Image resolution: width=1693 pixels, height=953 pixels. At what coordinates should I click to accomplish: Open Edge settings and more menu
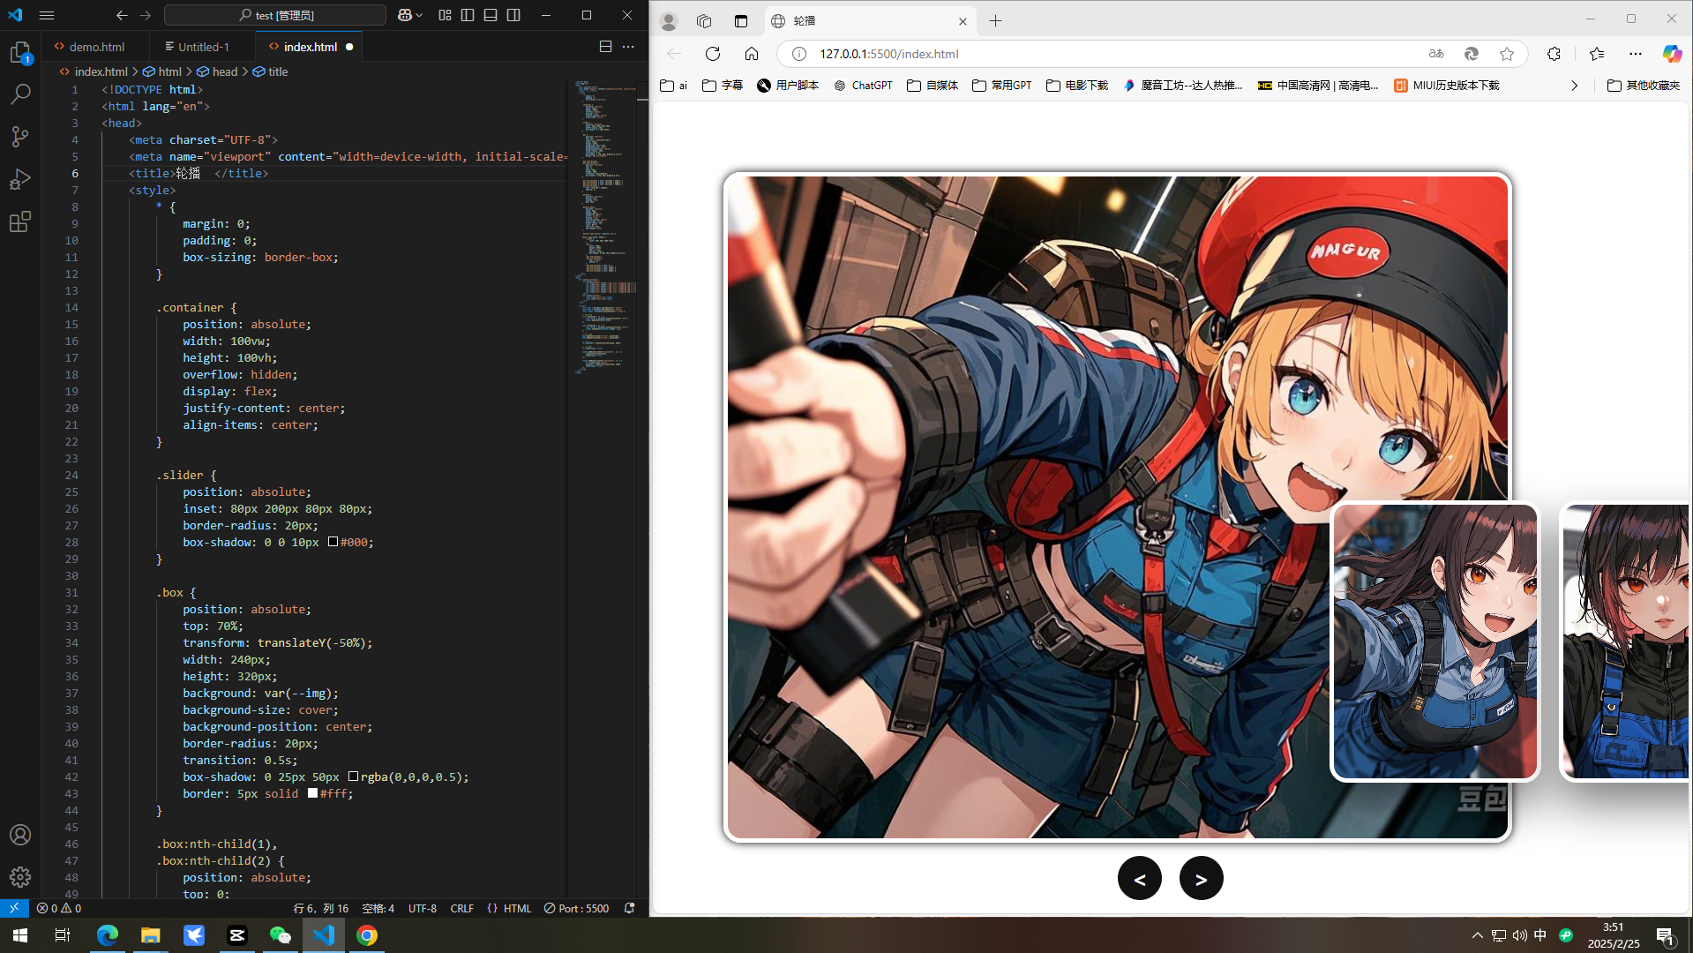1636,54
